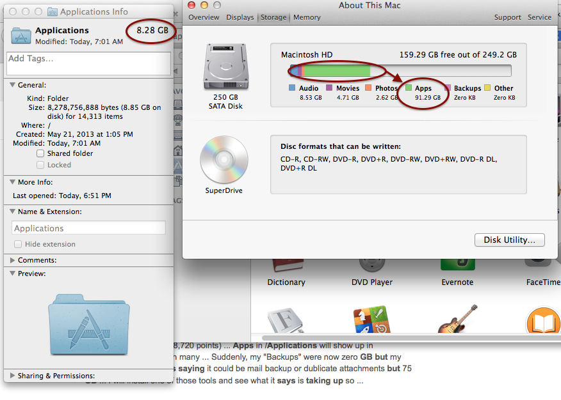Click the green Apps legend swatch
561x400 pixels.
(x=409, y=88)
